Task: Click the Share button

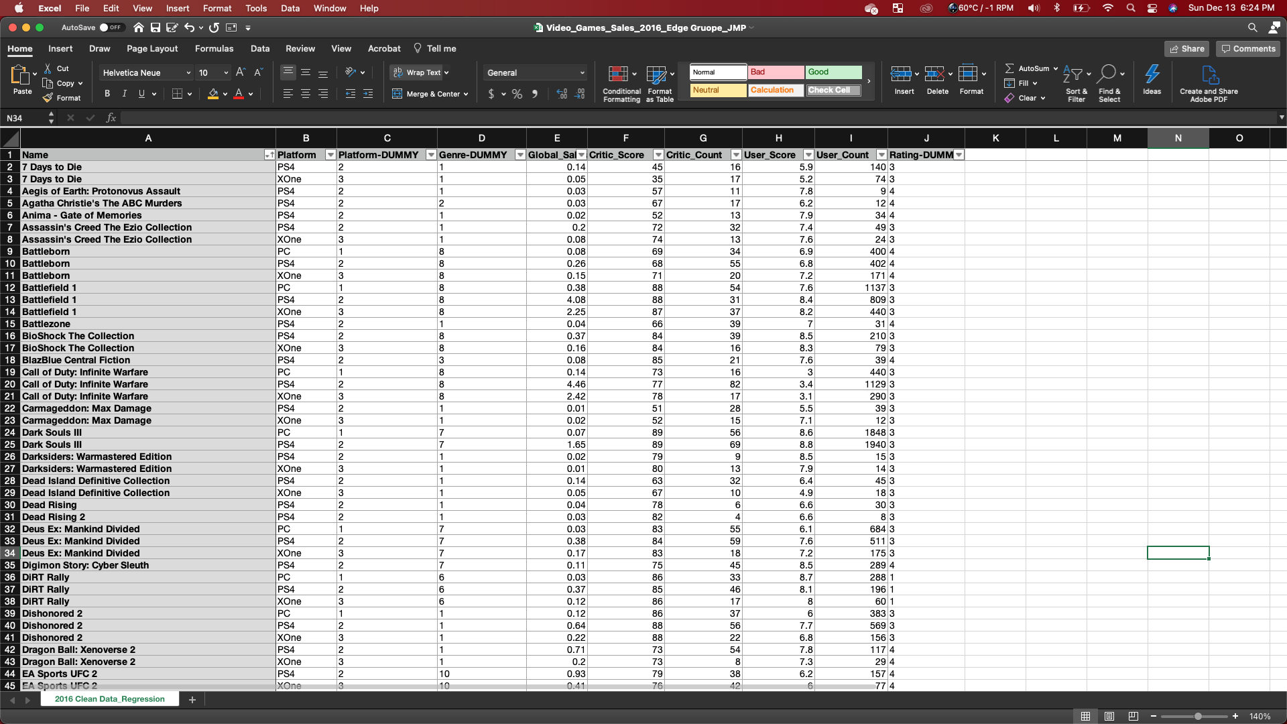Action: point(1186,48)
